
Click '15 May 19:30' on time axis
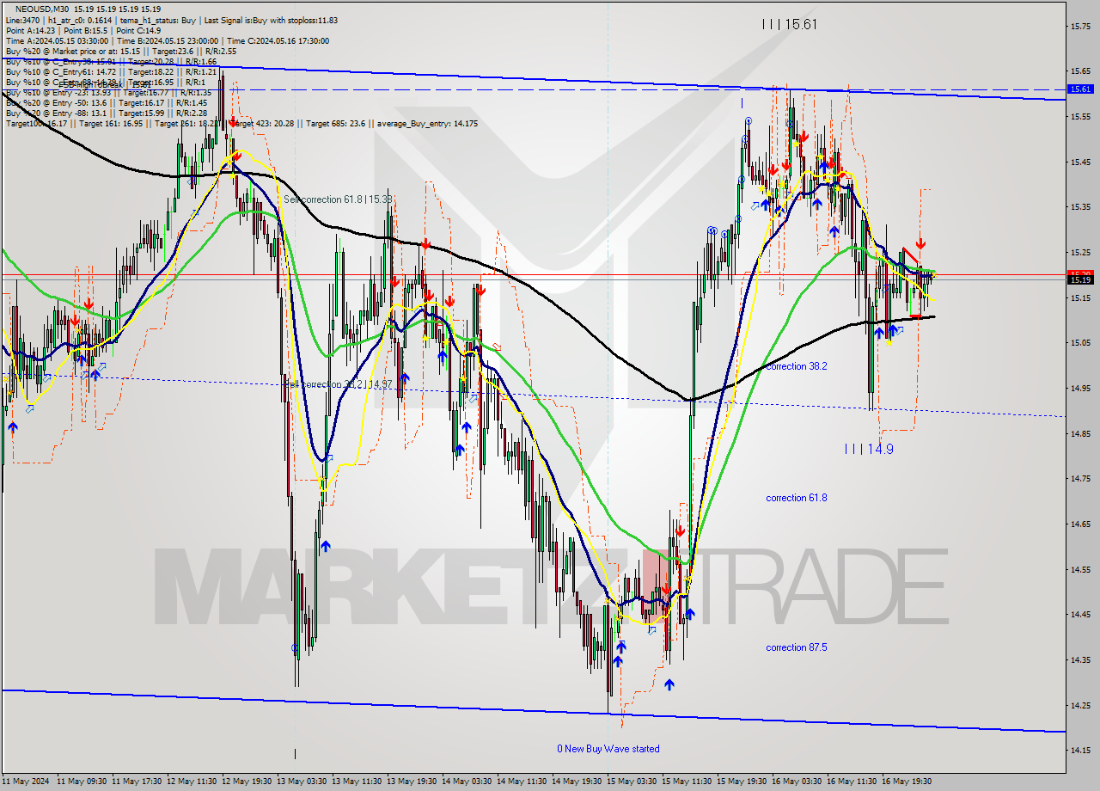742,782
